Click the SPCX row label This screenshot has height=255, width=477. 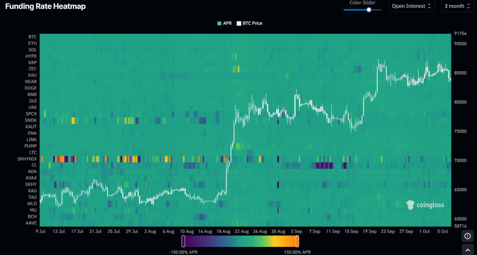[x=31, y=114]
